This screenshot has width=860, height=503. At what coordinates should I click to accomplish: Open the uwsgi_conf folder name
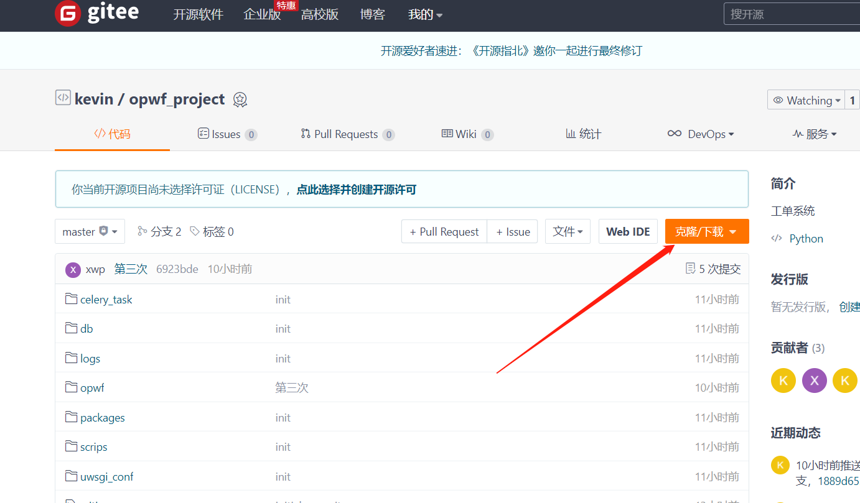(x=107, y=476)
